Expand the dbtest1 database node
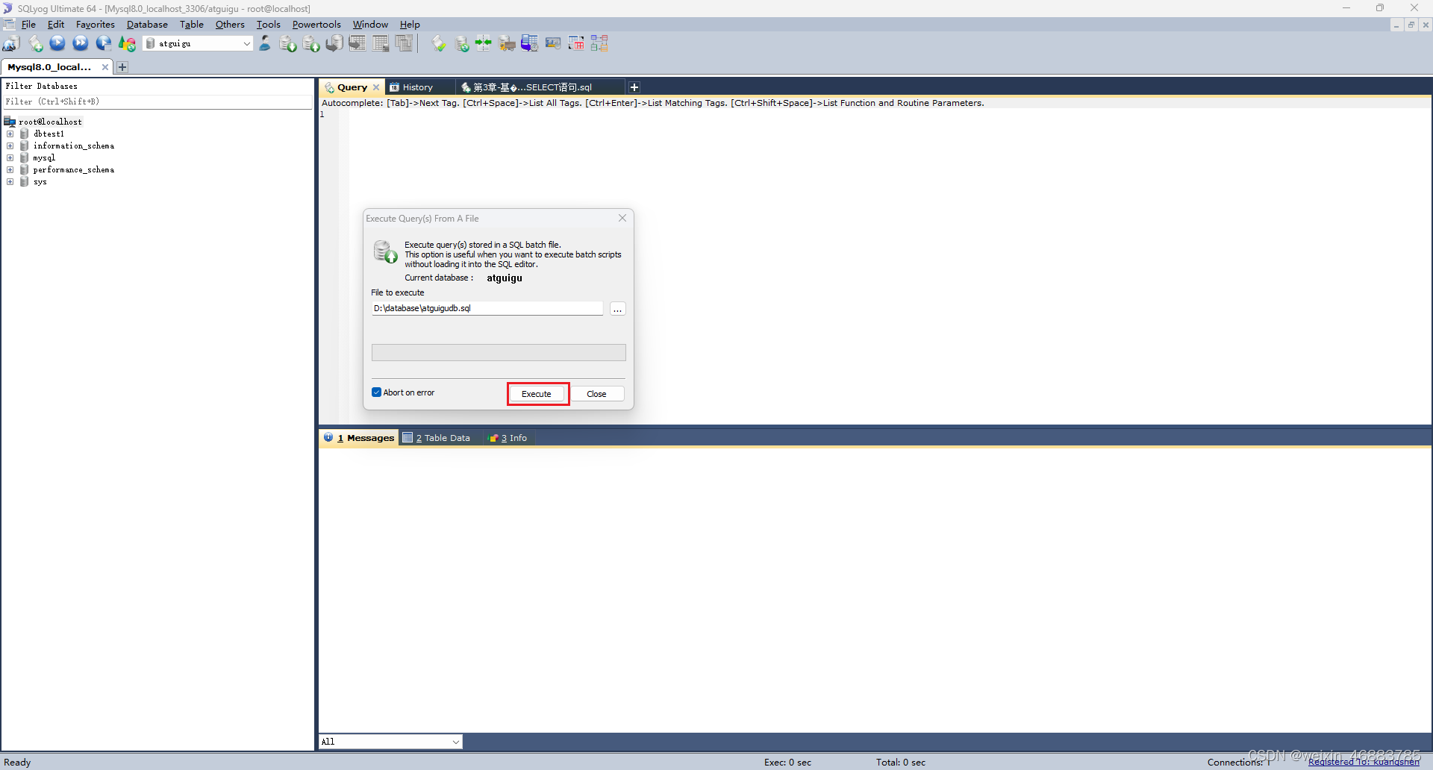The width and height of the screenshot is (1433, 770). point(10,134)
